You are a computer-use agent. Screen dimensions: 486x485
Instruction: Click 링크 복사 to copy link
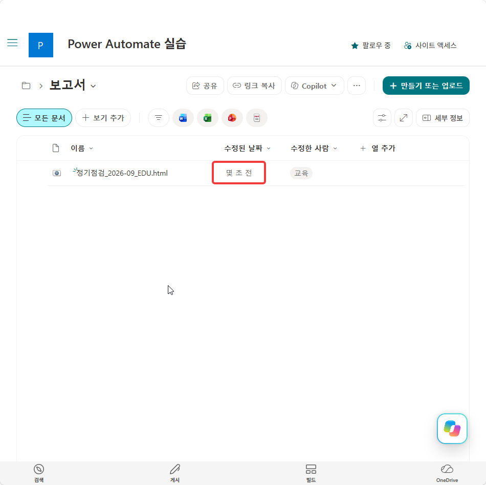click(x=254, y=86)
